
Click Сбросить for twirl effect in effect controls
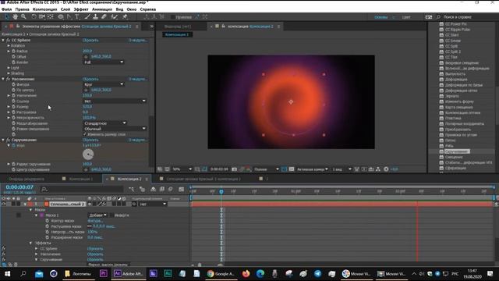[90, 140]
